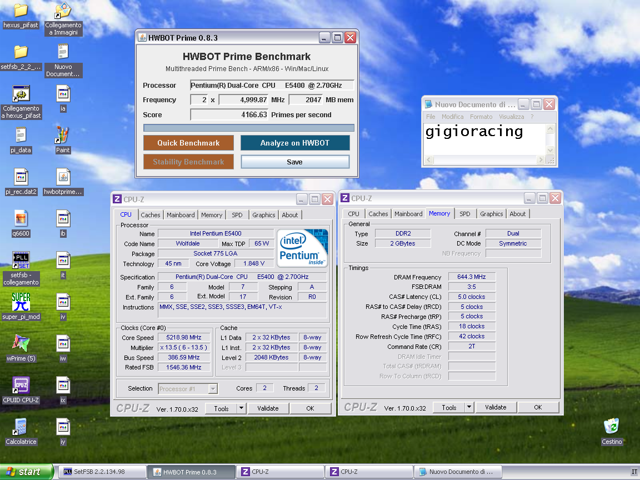
Task: Expand Tools dropdown arrow in Memory CPU-Z window
Action: click(x=469, y=407)
